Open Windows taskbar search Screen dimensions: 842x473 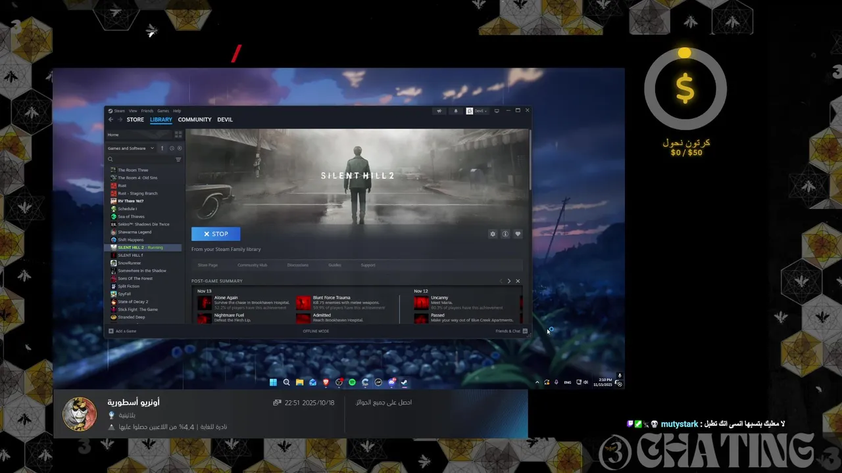click(x=286, y=382)
